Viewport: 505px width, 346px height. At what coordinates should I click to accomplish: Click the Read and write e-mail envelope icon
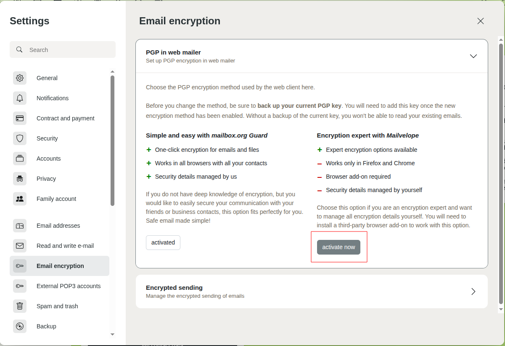click(x=20, y=246)
